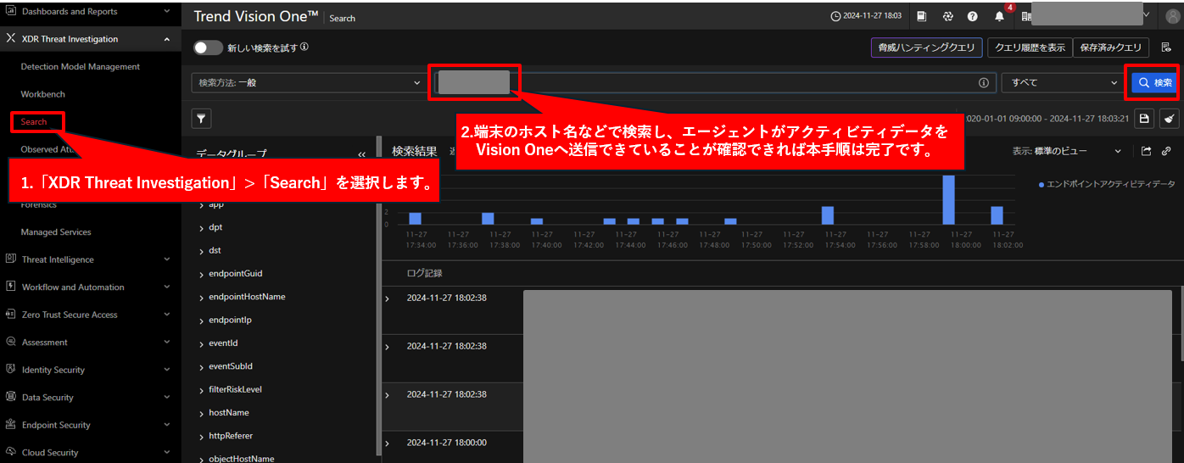
Task: Expand the first 18:02:38 log row
Action: pos(388,298)
